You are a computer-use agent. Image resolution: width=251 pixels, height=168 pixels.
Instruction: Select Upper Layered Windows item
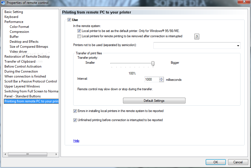[22, 86]
